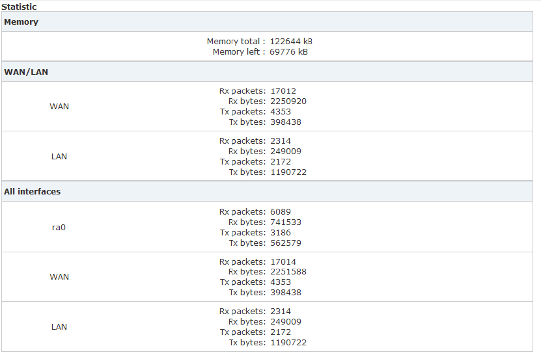Click the 17014 Rx packets value
The width and height of the screenshot is (541, 359).
pyautogui.click(x=283, y=261)
